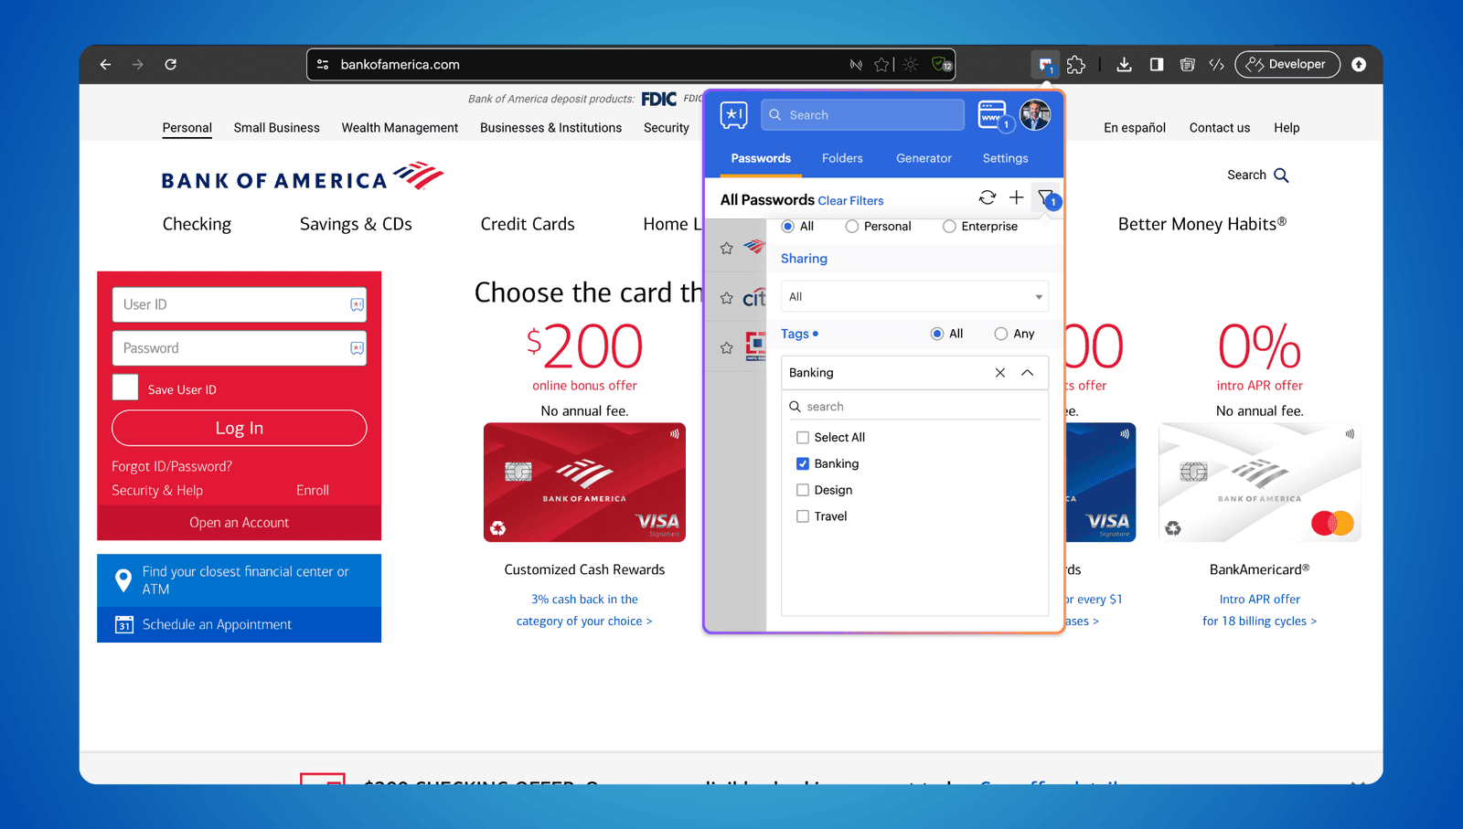Check the Select All tags checkbox
Viewport: 1463px width, 829px height.
(x=803, y=437)
